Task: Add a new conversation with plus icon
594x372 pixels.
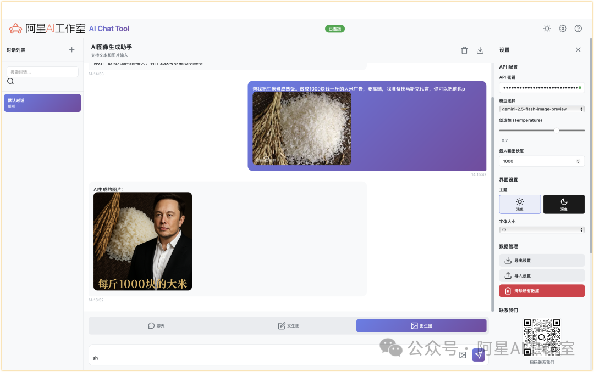Action: (71, 50)
